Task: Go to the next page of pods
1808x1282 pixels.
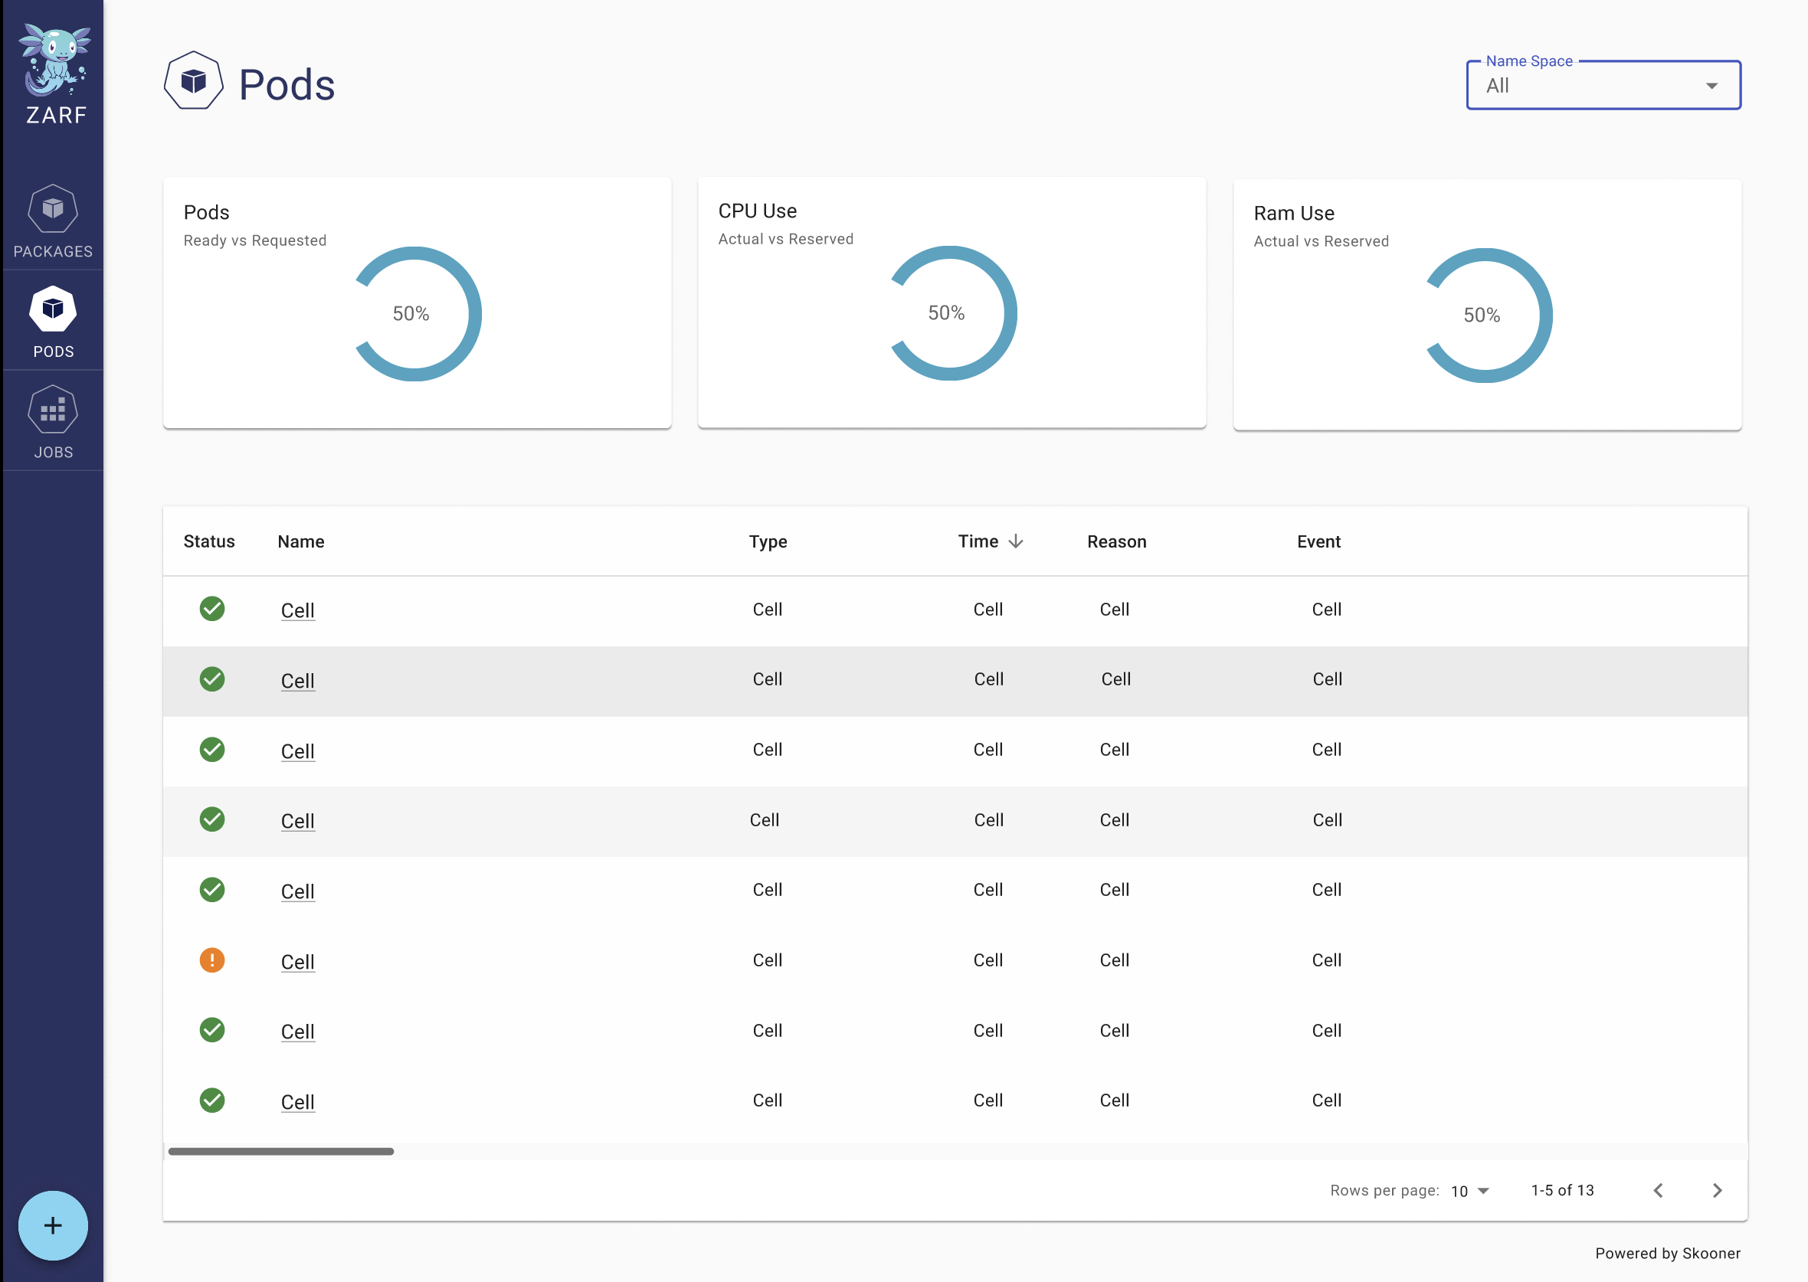Action: tap(1718, 1190)
